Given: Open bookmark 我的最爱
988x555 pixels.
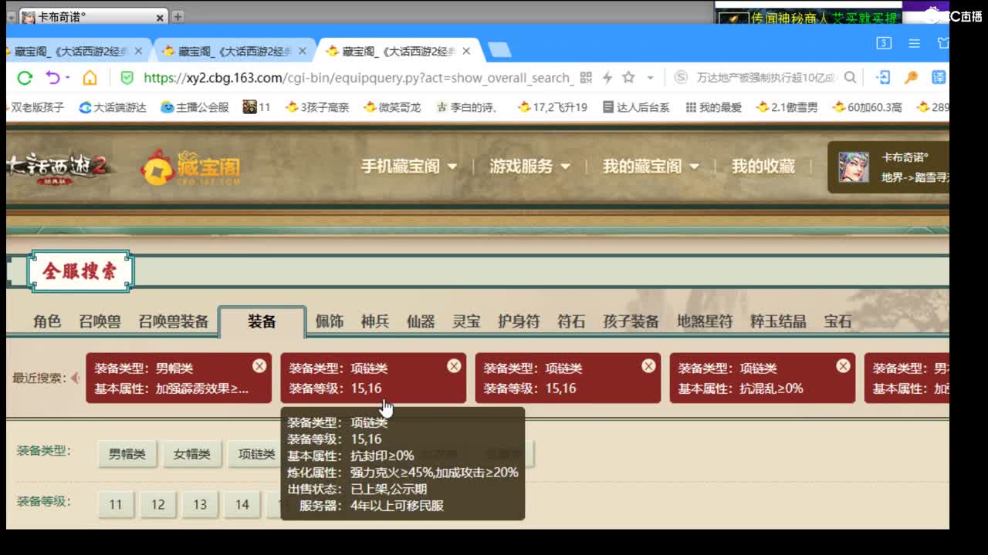Looking at the screenshot, I should click(713, 107).
